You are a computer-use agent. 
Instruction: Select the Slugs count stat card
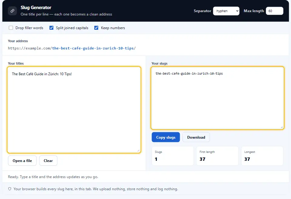pos(173,156)
